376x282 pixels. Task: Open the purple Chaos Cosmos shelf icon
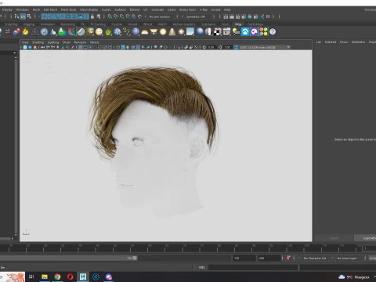(x=255, y=32)
